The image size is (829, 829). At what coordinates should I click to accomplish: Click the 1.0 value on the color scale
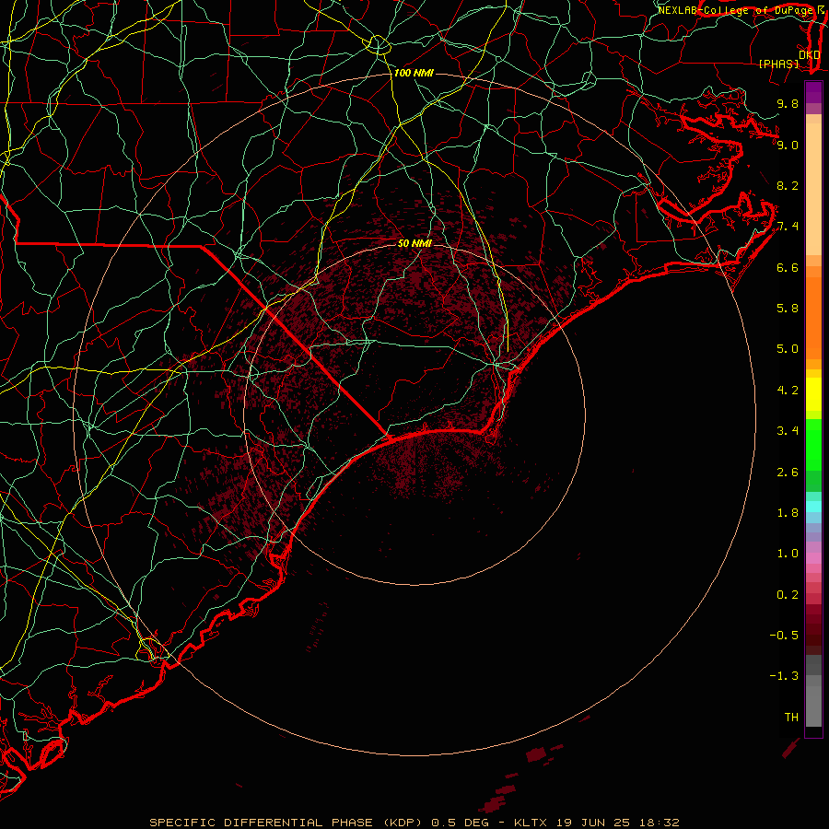(x=788, y=554)
